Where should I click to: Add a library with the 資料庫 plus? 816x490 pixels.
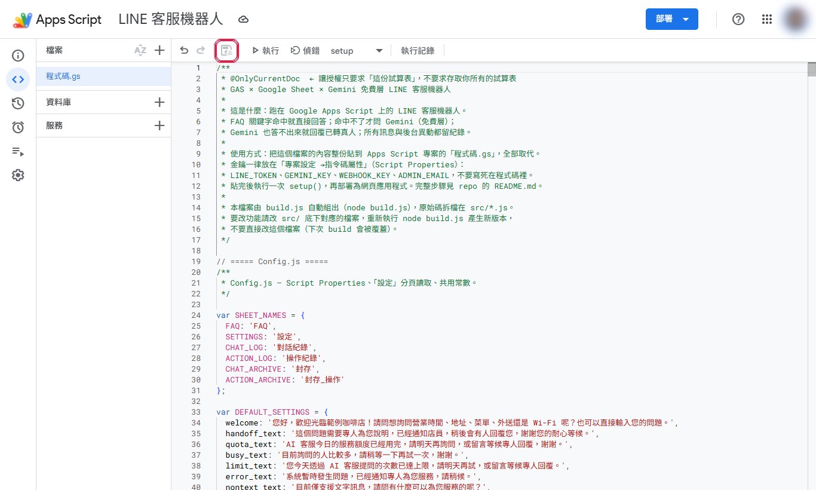click(159, 102)
